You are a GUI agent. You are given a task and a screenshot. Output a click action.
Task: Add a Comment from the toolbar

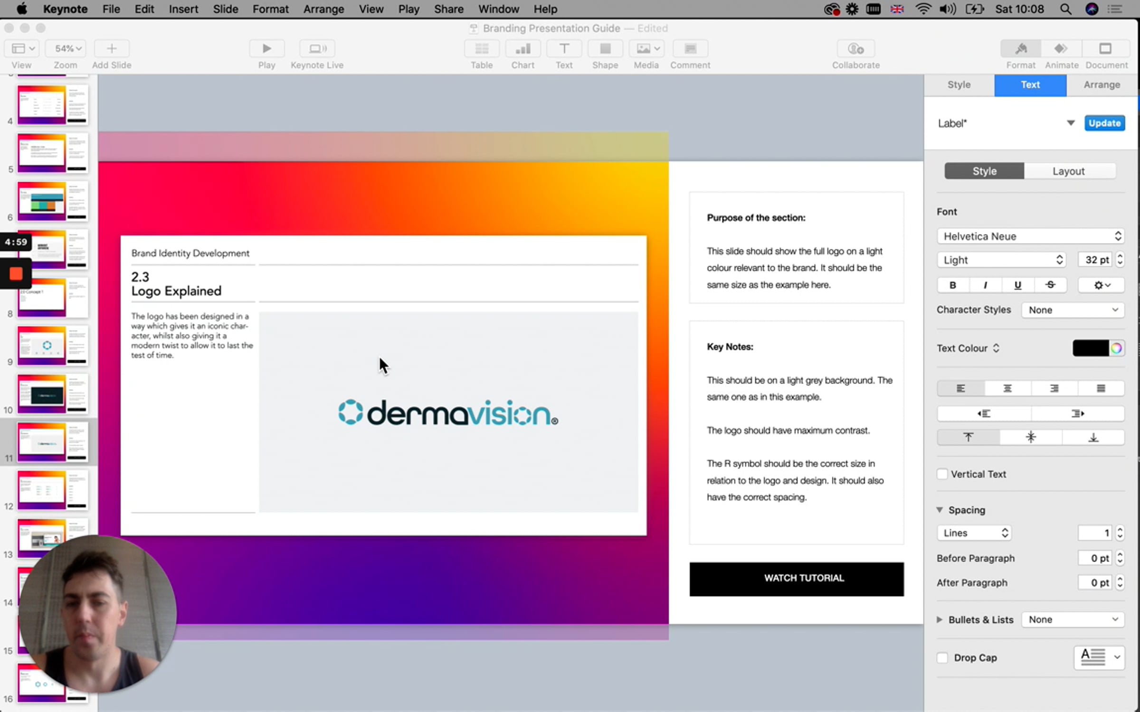(x=690, y=48)
